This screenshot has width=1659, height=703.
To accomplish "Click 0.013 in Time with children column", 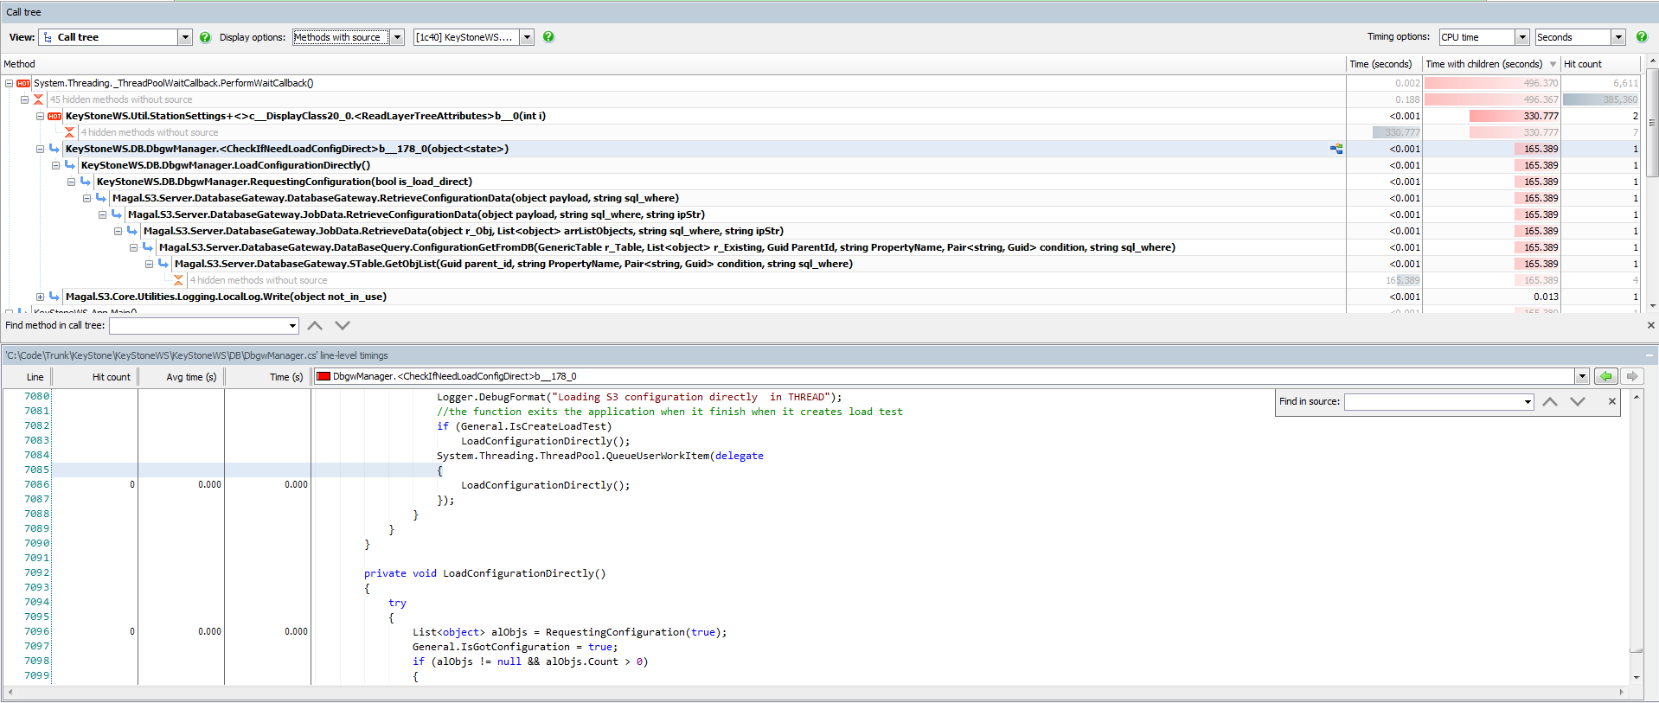I will coord(1546,297).
